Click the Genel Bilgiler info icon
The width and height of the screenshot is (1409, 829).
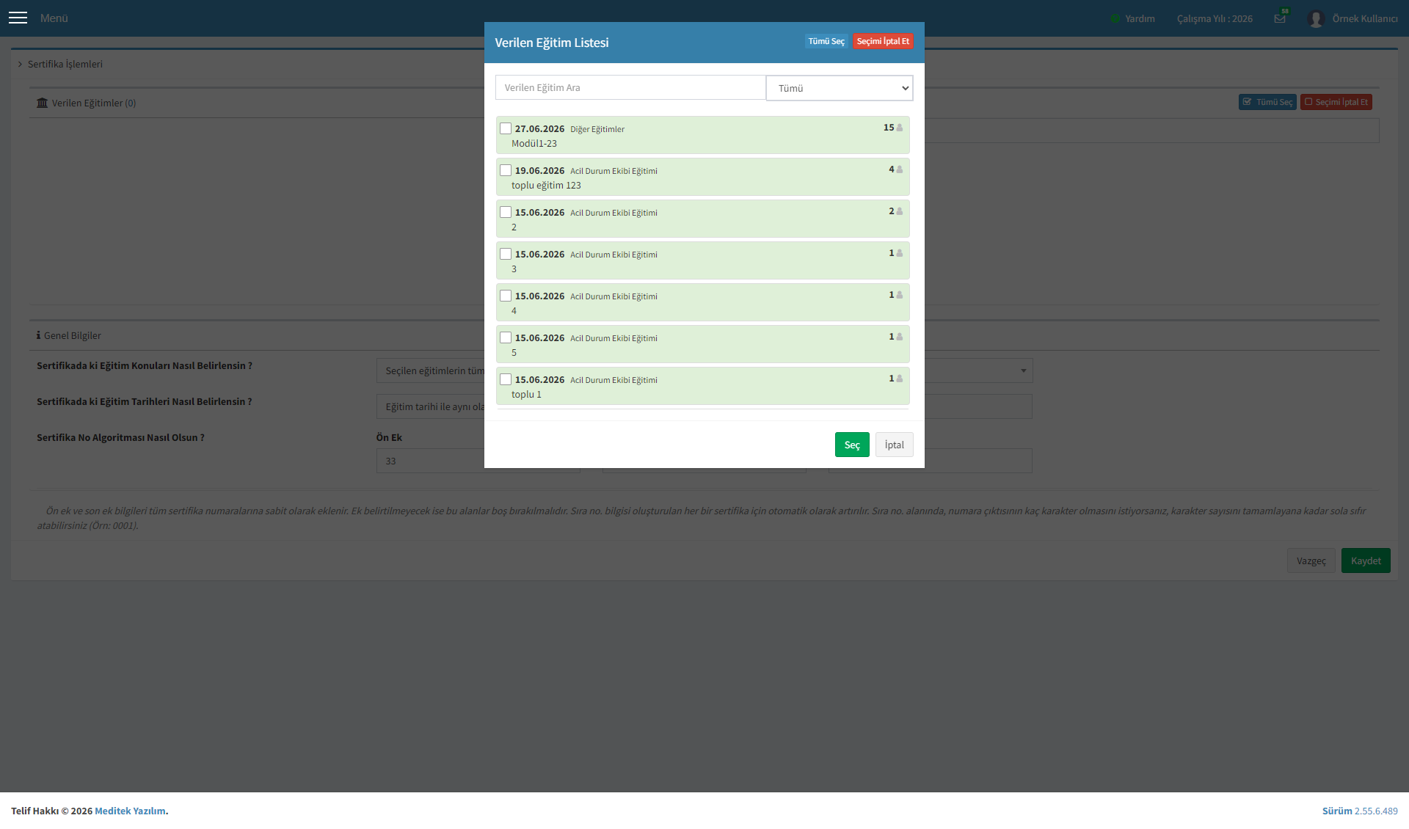38,335
